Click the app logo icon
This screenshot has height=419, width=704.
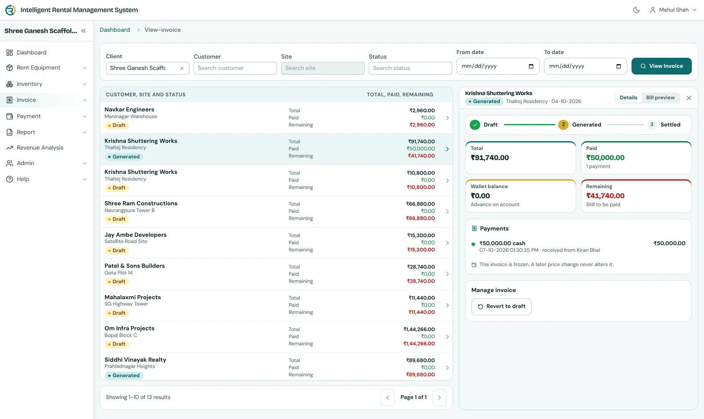[10, 10]
